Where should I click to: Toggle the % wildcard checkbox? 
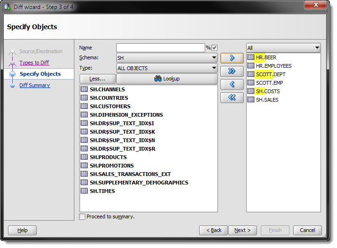(214, 48)
